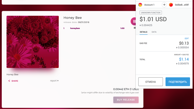Buy the Honey Bee release
194x109 pixels.
[x=126, y=100]
